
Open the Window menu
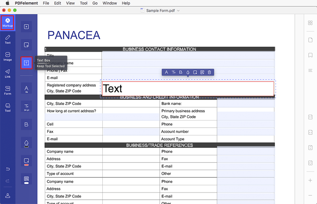pyautogui.click(x=110, y=3)
